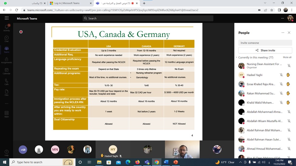Go back in Chrome

[x=4, y=10]
